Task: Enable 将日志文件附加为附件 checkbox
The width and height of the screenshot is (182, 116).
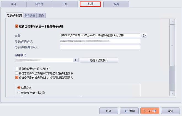Action: coord(17,73)
